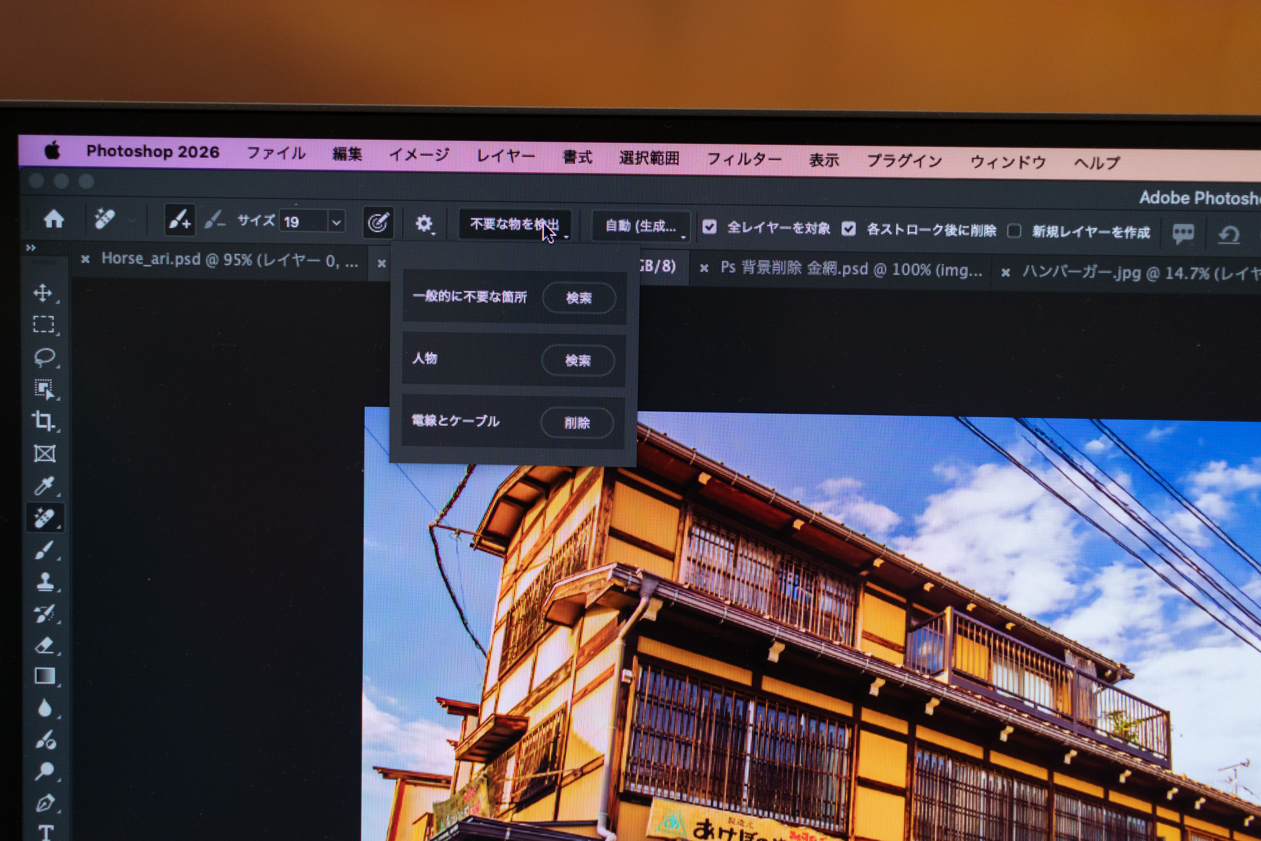1261x841 pixels.
Task: Open the プラグイン menu
Action: (x=904, y=161)
